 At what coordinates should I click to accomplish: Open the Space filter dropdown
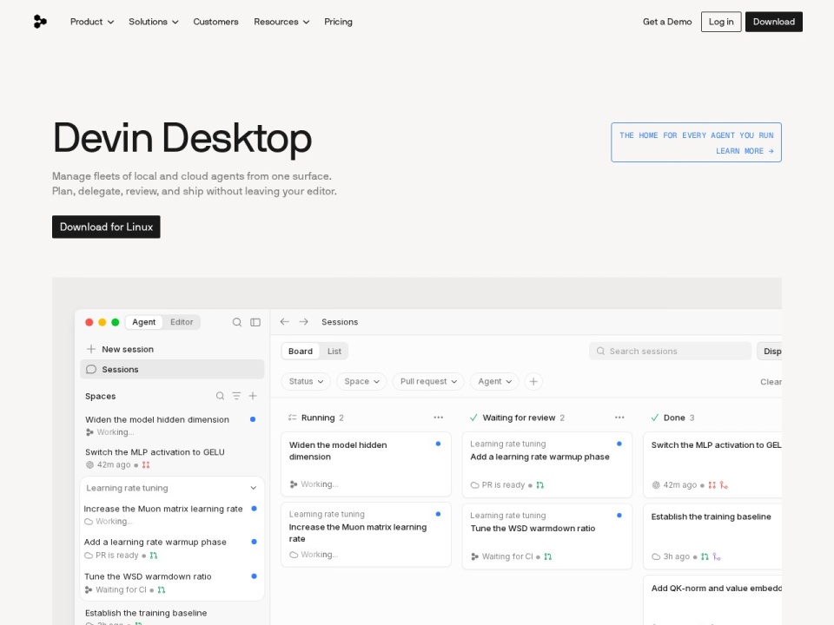coord(361,382)
